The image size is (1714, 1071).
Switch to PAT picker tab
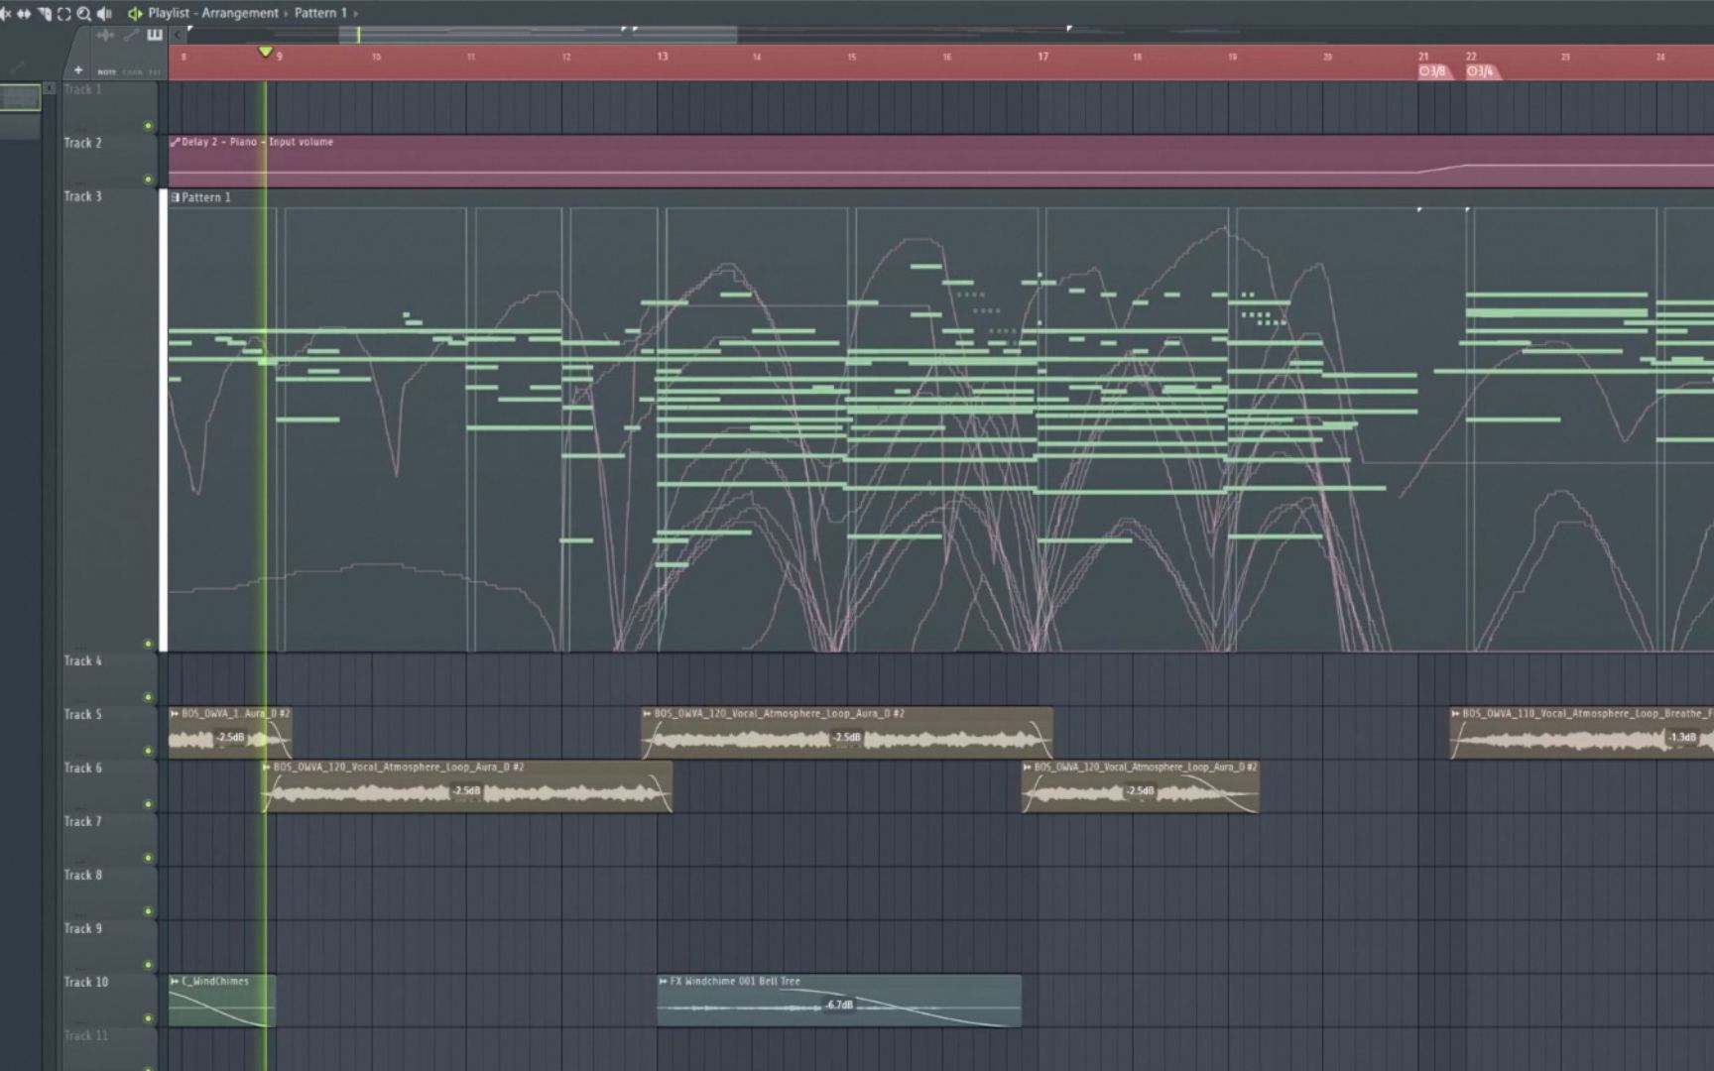155,72
